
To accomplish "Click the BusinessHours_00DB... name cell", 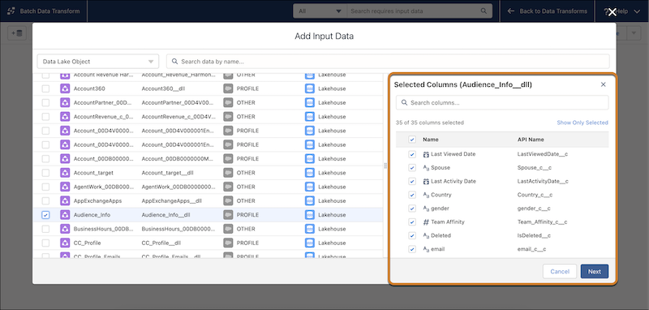I will pos(104,229).
